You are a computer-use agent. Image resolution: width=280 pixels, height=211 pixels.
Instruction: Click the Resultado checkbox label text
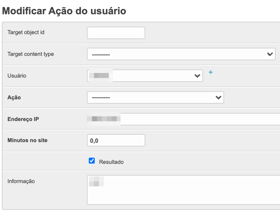click(x=111, y=162)
